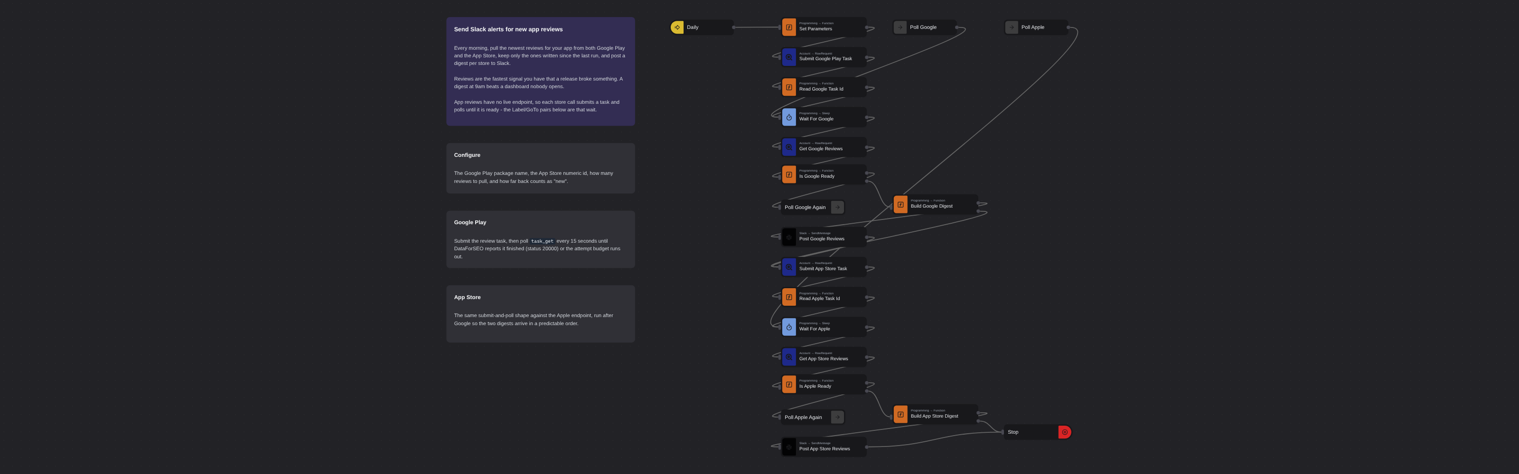Screen dimensions: 1519x474
Task: Click the Daily trigger node icon
Action: click(x=677, y=27)
